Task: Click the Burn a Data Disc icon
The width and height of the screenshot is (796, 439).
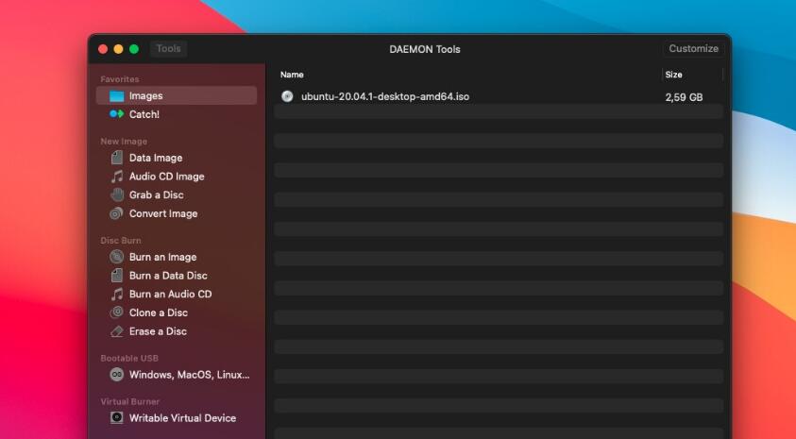Action: (117, 276)
